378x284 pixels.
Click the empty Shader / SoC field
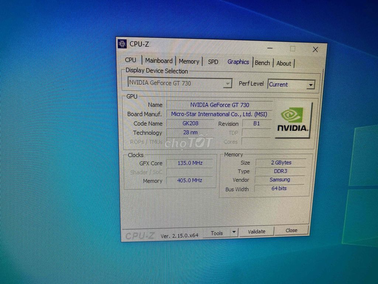(190, 172)
